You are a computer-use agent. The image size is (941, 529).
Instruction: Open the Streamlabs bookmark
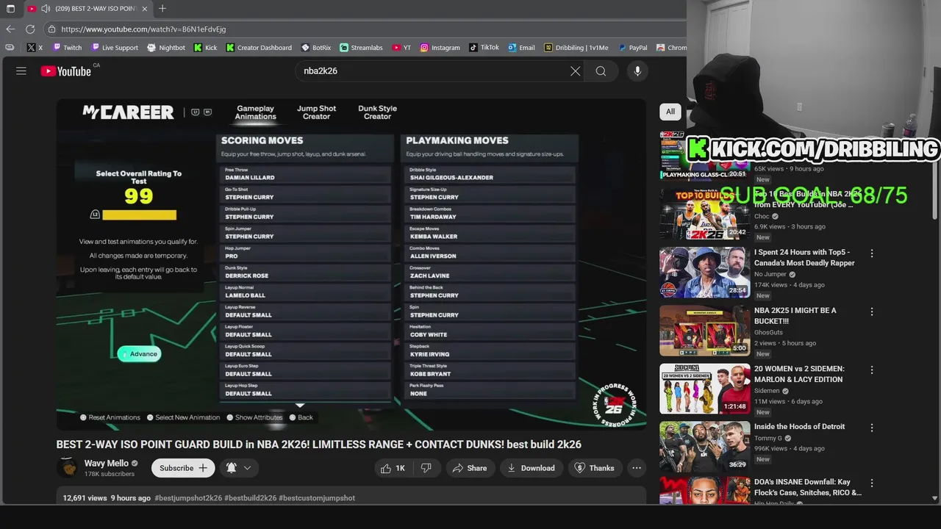tap(361, 48)
